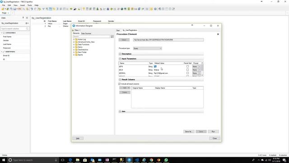Viewport: 289px width, 163px height.
Task: Click the Open file toolbar icon
Action: point(3,9)
